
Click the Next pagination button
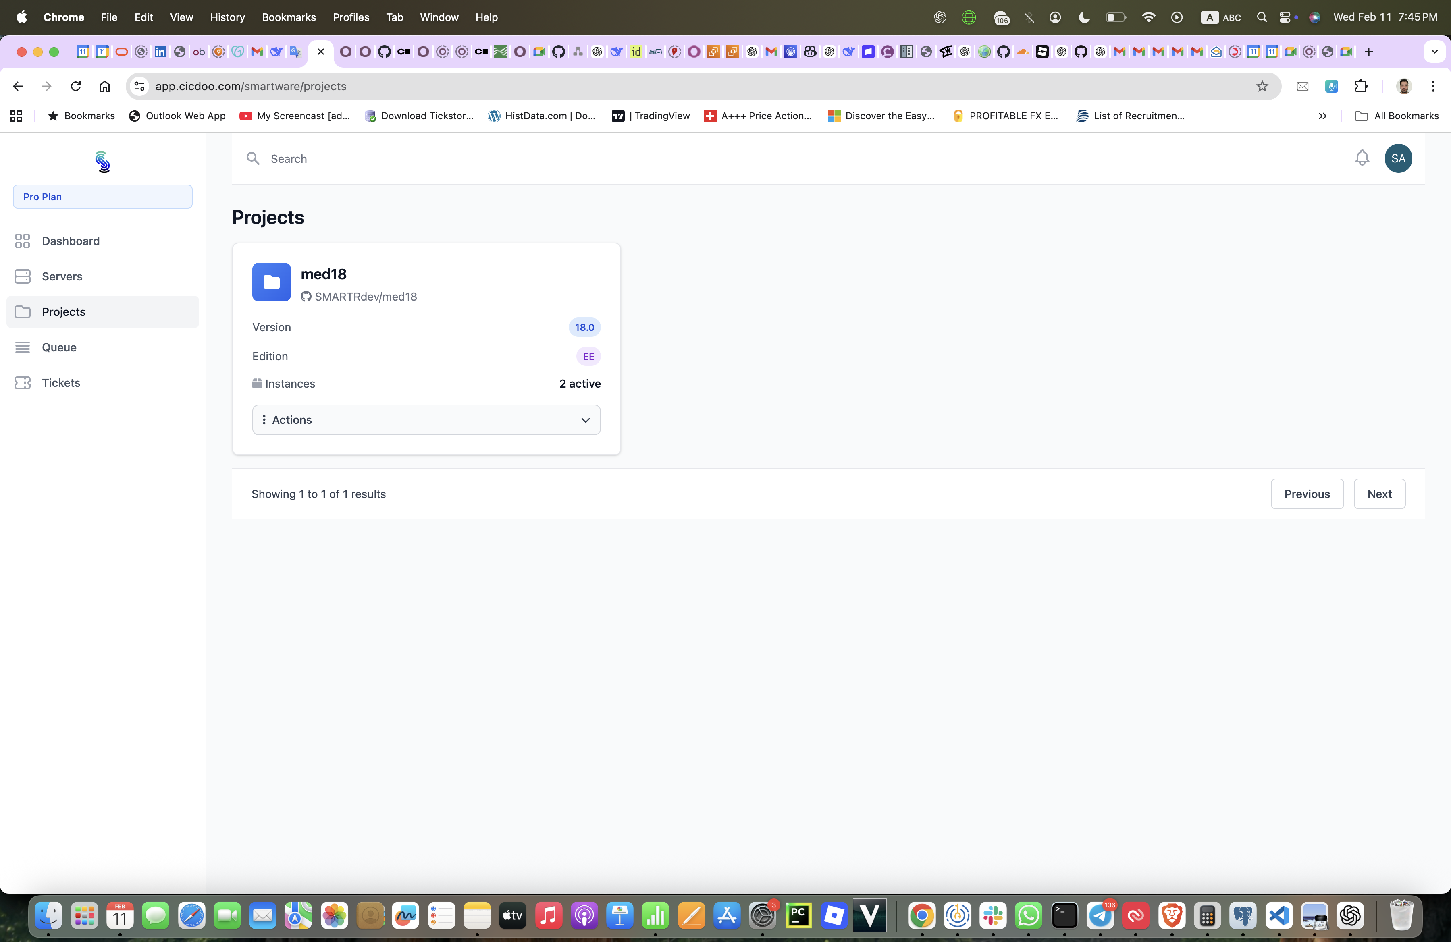pos(1379,494)
